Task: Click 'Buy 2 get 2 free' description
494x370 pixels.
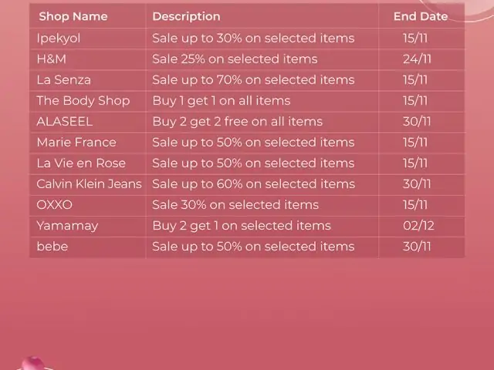Action: (x=238, y=122)
